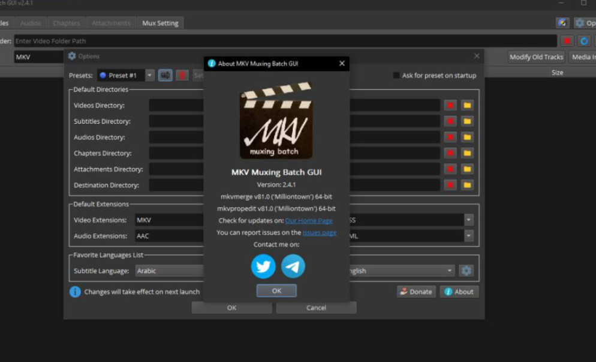Viewport: 596px width, 362px height.
Task: Open favorite languages gear settings icon
Action: 466,271
